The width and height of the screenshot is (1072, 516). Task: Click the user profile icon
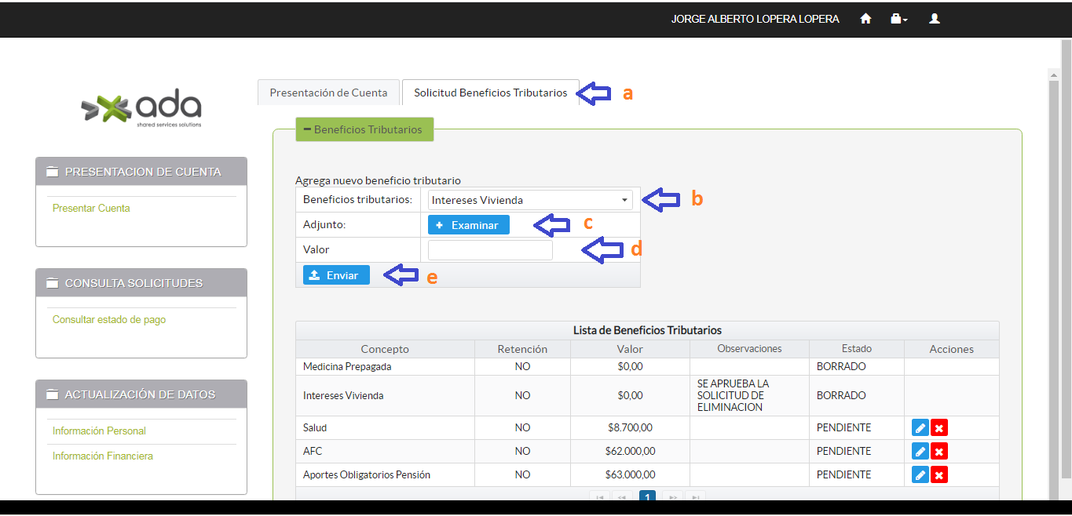pyautogui.click(x=935, y=19)
